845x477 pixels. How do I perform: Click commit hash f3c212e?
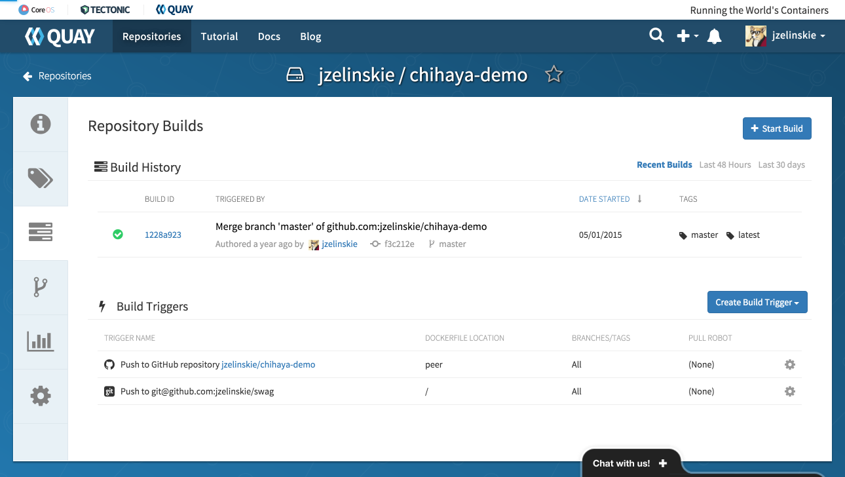[399, 244]
